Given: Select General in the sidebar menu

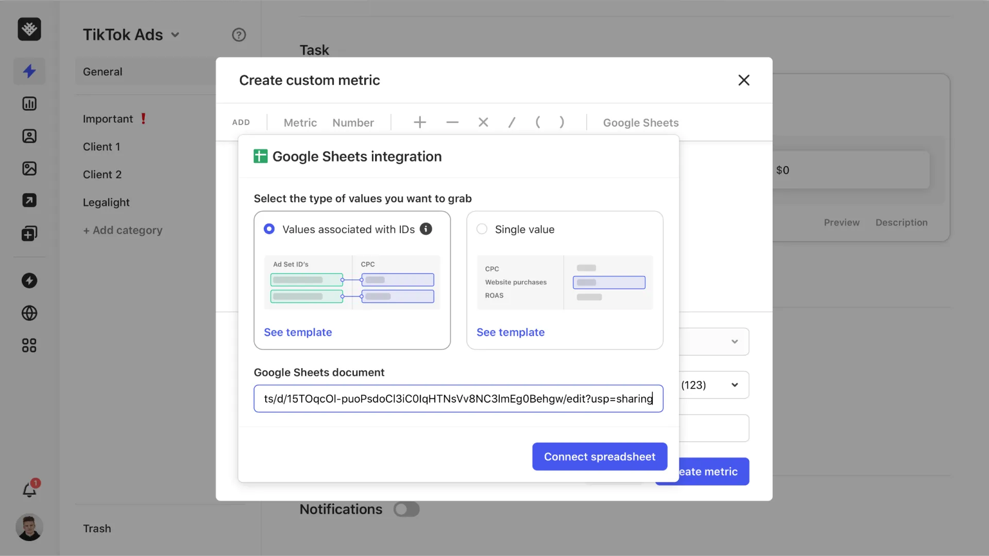Looking at the screenshot, I should (103, 72).
